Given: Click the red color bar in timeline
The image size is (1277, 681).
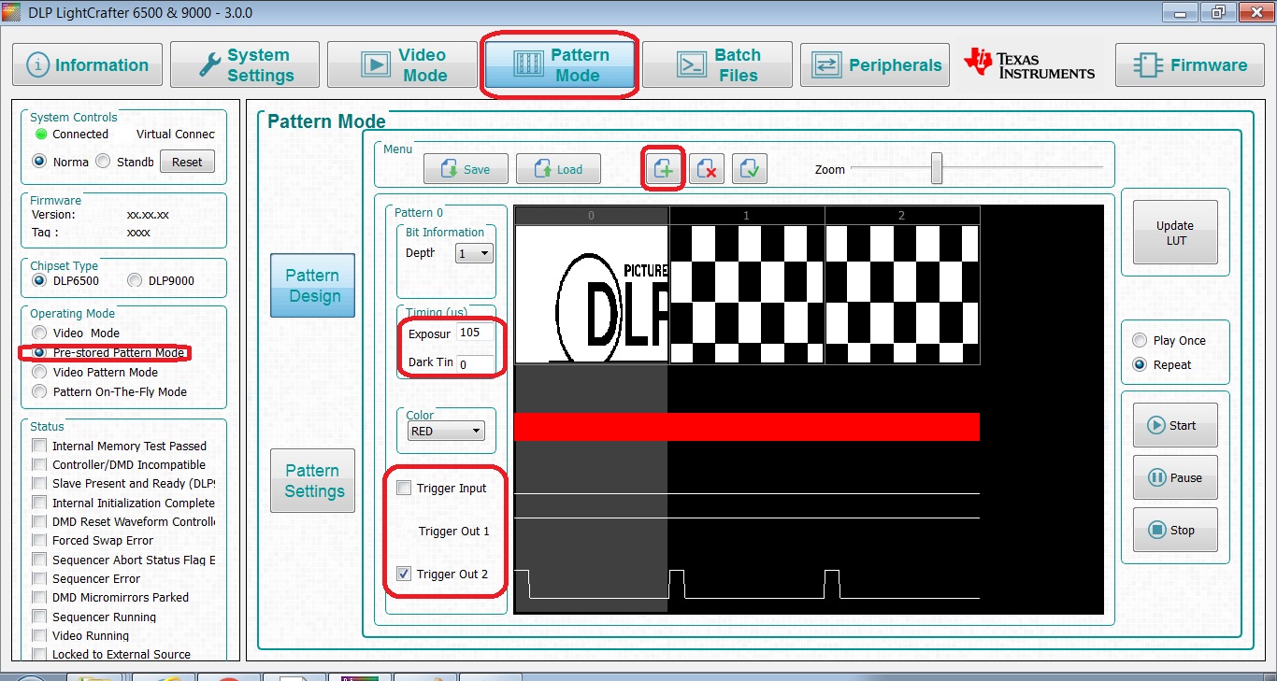Looking at the screenshot, I should pos(747,427).
